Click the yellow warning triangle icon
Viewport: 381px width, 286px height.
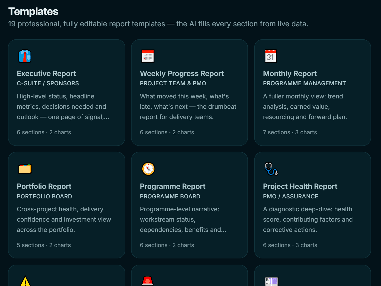(25, 281)
